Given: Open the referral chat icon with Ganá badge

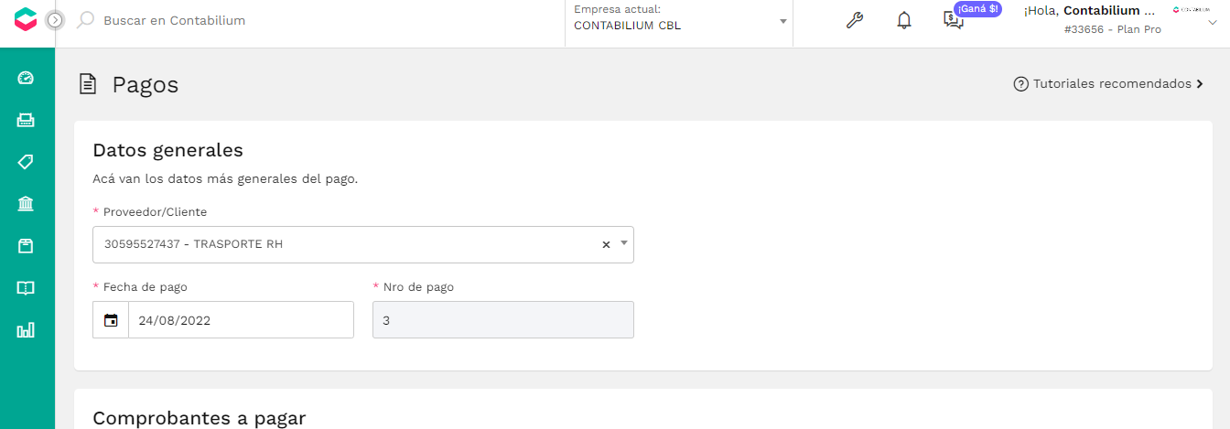Looking at the screenshot, I should (x=955, y=20).
